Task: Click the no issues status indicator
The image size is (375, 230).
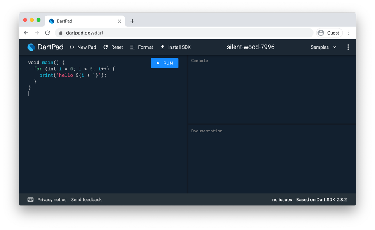Action: (x=282, y=199)
